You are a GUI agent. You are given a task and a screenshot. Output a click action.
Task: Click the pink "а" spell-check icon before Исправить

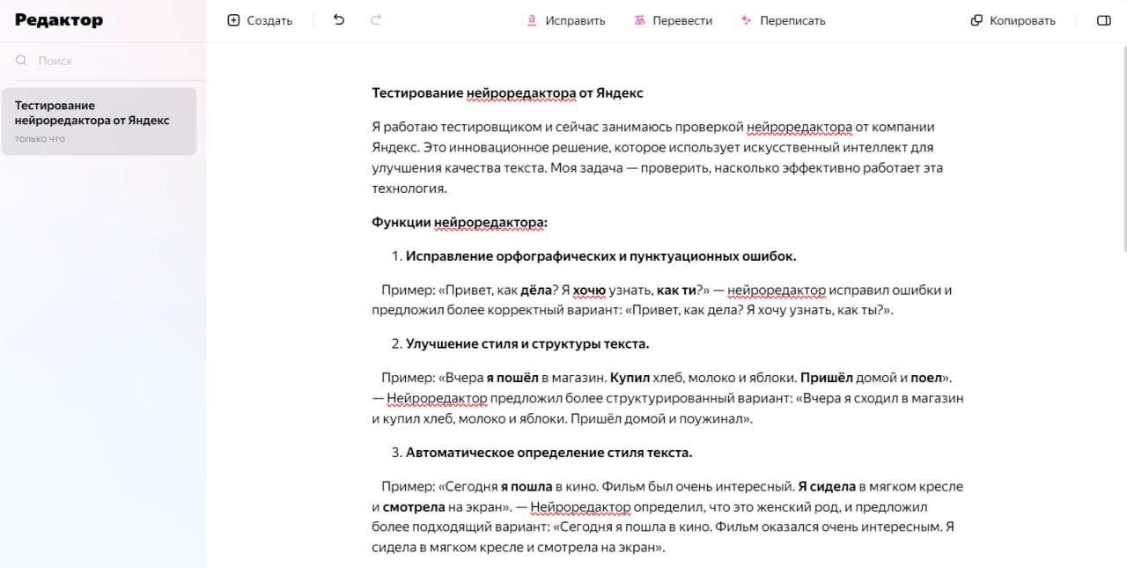[531, 19]
